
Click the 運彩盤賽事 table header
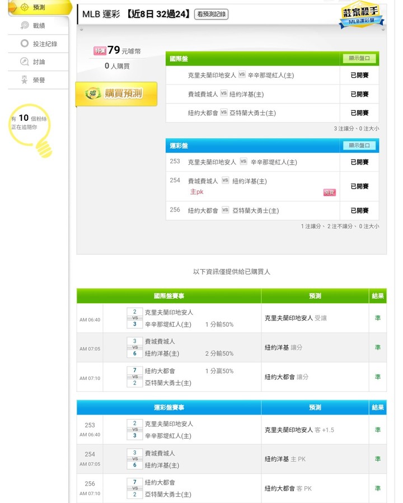click(169, 407)
